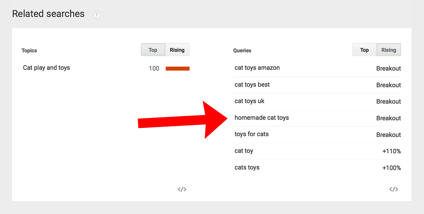Viewport: 424px width, 214px height.
Task: Open the cat toy query
Action: 244,151
